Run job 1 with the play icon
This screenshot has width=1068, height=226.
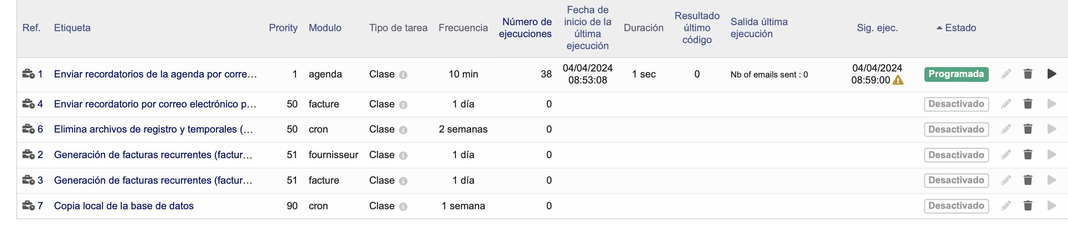(x=1052, y=74)
